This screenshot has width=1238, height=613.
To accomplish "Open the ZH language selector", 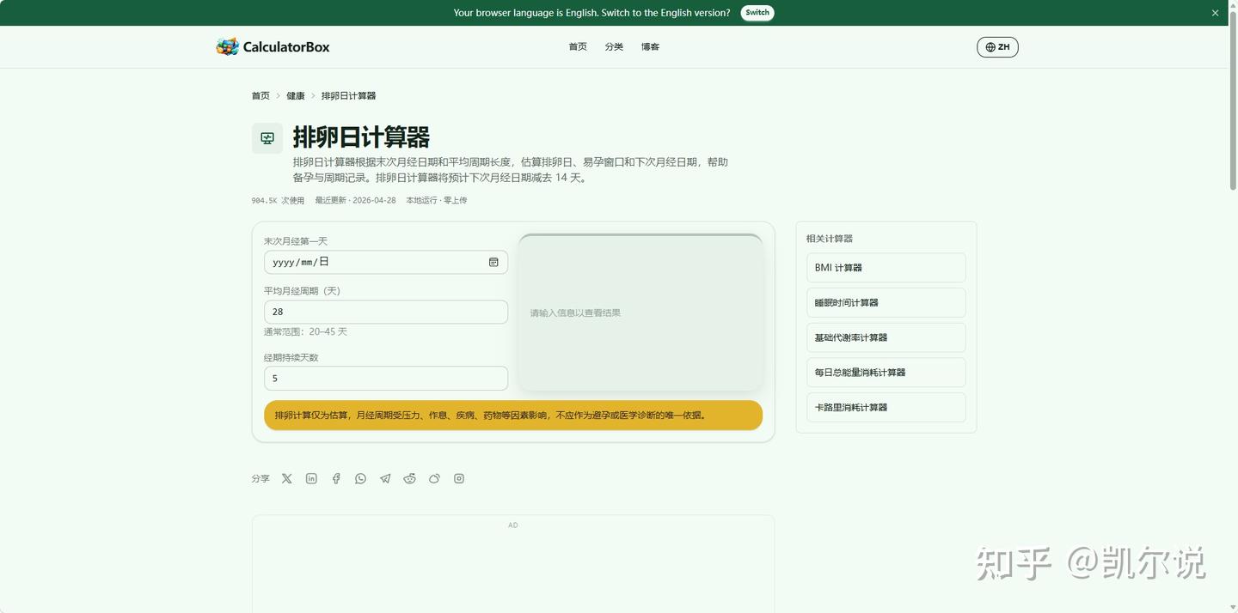I will click(x=997, y=47).
